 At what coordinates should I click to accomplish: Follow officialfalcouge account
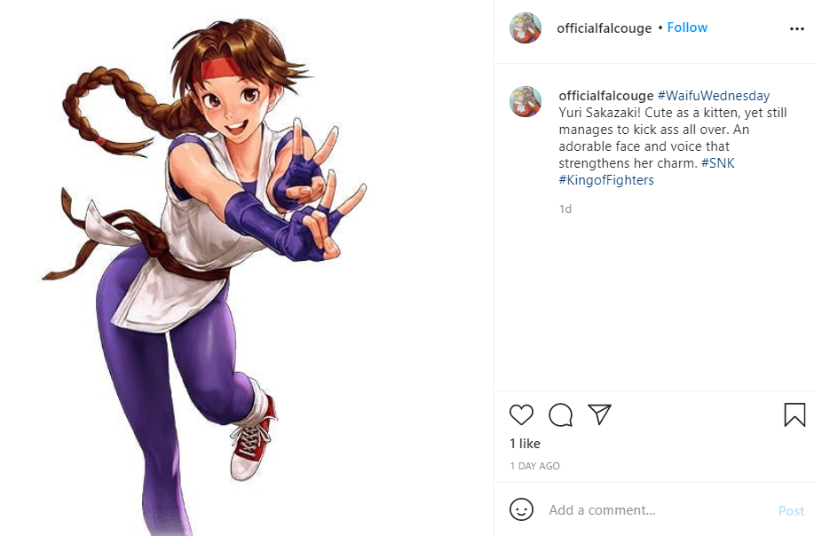(x=687, y=28)
